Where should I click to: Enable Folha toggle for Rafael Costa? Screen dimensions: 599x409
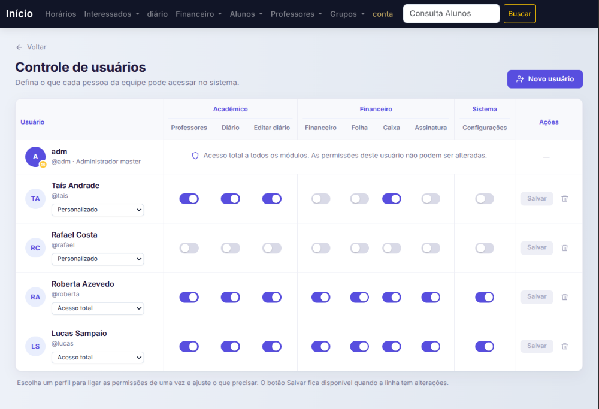pos(359,248)
